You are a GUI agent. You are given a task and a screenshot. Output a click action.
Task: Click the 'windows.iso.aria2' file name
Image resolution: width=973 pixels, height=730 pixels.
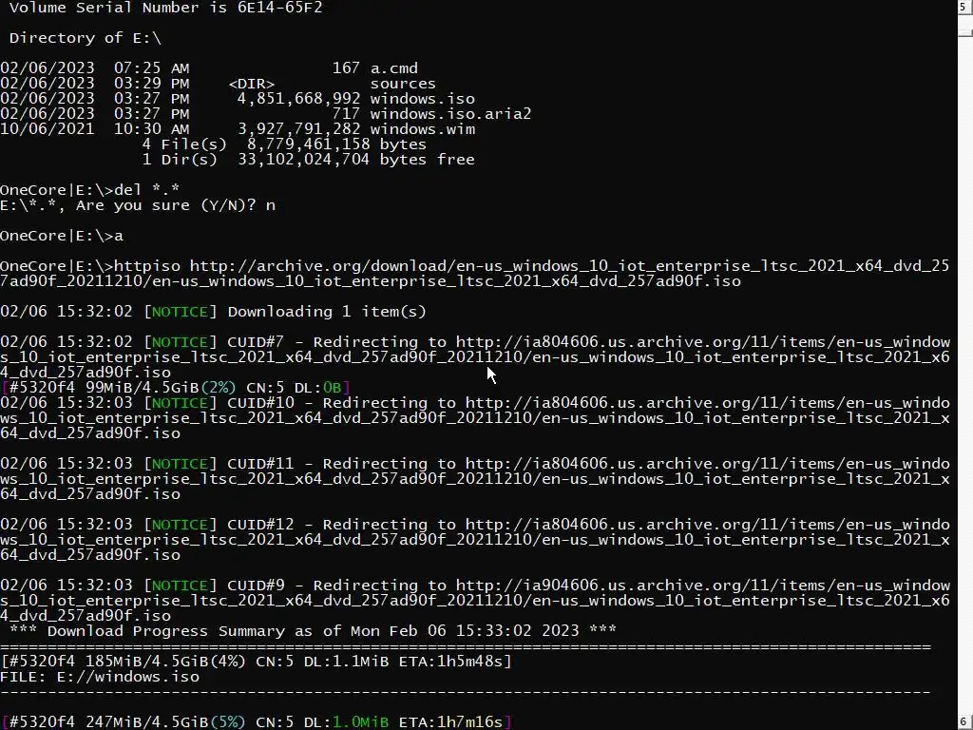click(x=450, y=114)
